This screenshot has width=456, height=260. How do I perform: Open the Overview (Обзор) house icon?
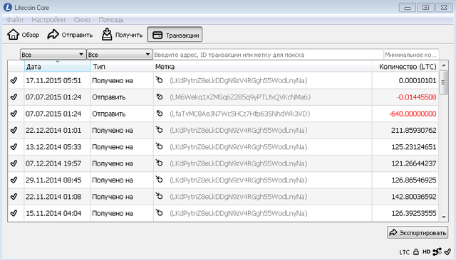click(x=13, y=35)
